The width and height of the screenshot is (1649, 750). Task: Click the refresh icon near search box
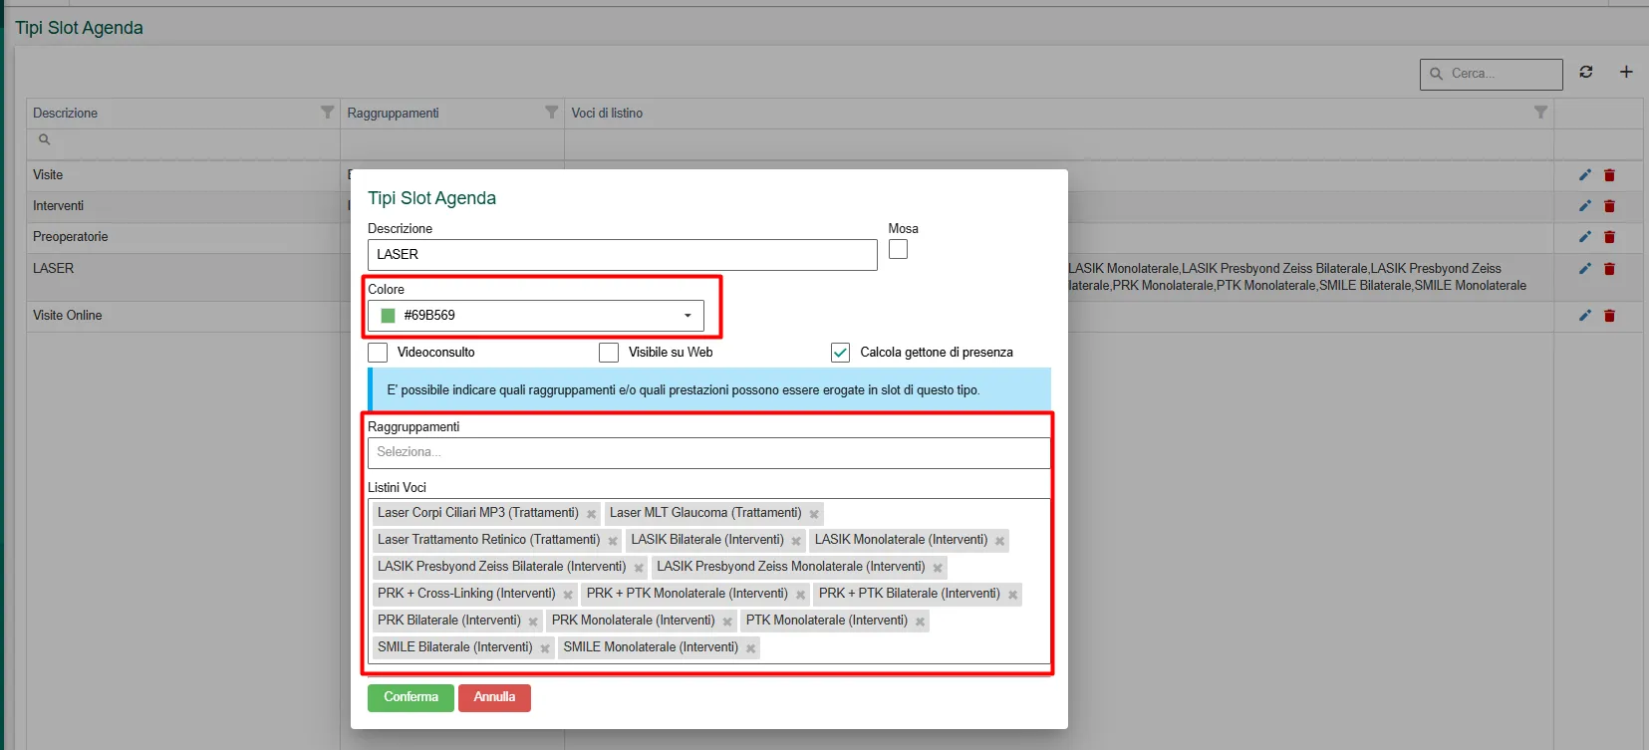[1586, 72]
